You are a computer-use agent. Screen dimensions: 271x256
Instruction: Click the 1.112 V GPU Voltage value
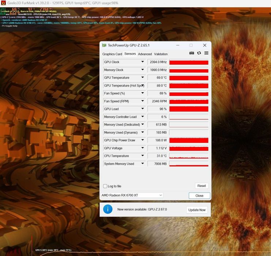click(158, 148)
